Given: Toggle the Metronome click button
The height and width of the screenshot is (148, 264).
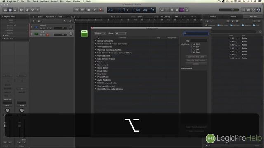Looking at the screenshot, I should (187, 10).
